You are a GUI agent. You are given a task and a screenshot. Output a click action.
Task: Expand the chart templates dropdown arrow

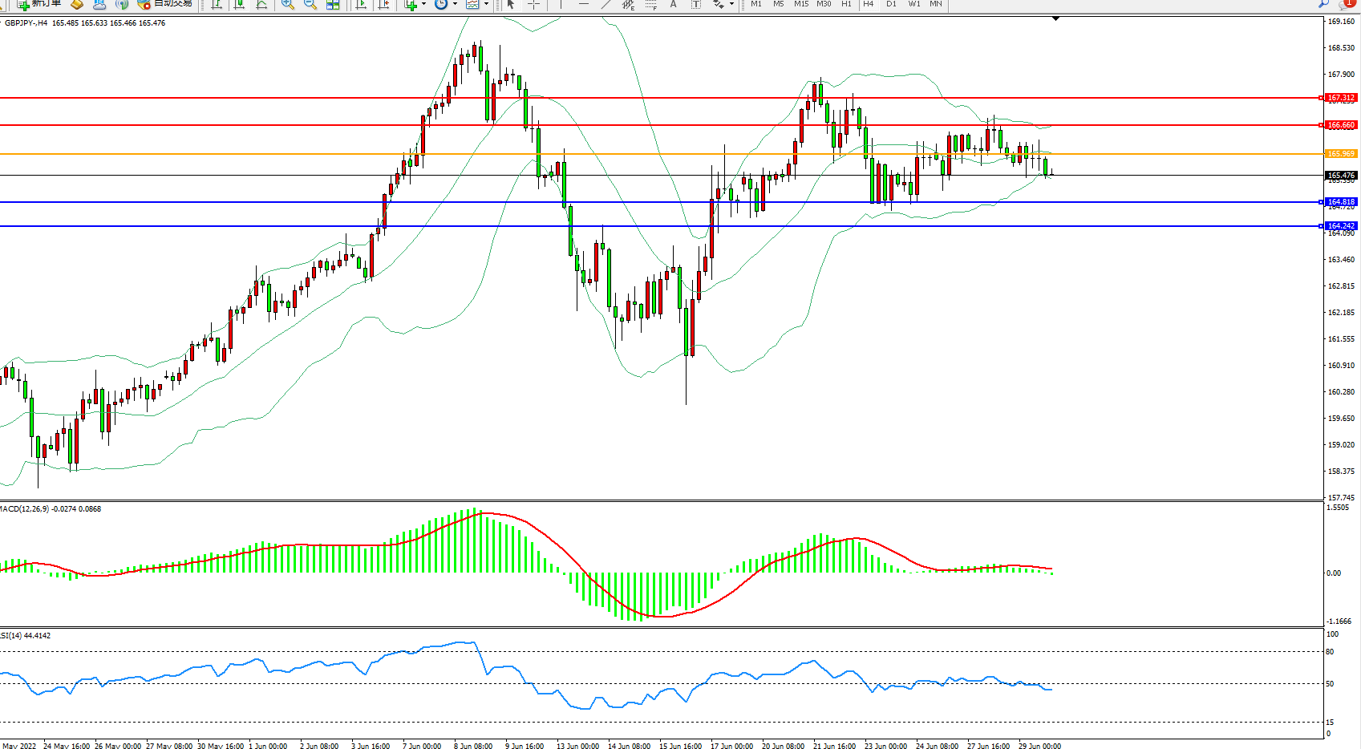pos(486,4)
